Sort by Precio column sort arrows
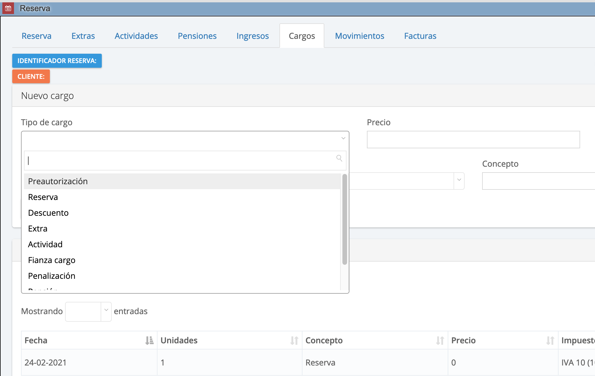This screenshot has width=595, height=376. tap(550, 340)
